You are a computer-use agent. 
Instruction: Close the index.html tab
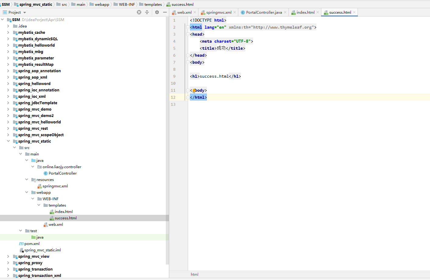(x=318, y=12)
